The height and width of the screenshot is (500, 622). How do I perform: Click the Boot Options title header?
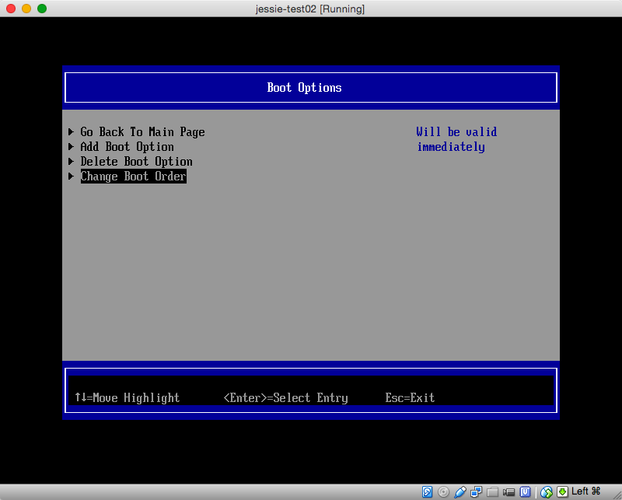pyautogui.click(x=304, y=88)
